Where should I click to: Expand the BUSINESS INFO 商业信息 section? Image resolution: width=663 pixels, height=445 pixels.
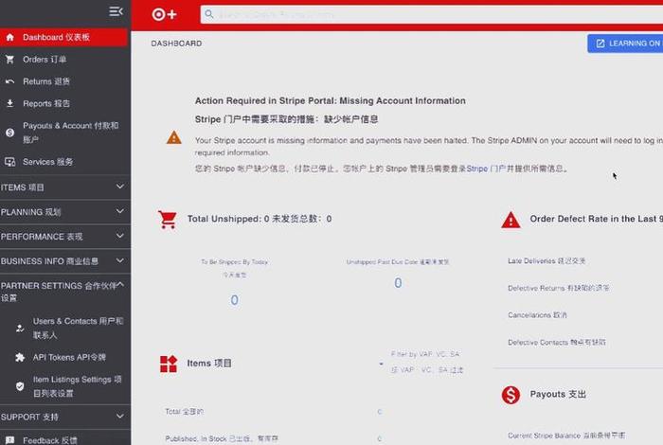pos(65,261)
